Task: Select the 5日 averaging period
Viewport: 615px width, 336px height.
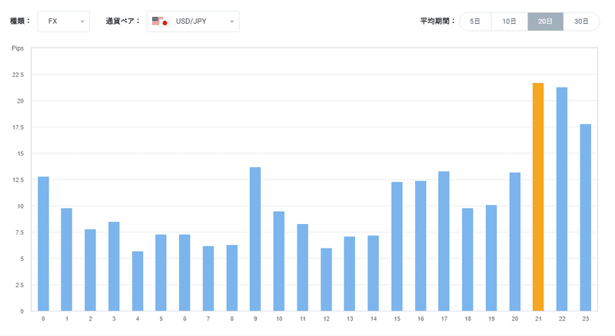Action: pyautogui.click(x=475, y=21)
